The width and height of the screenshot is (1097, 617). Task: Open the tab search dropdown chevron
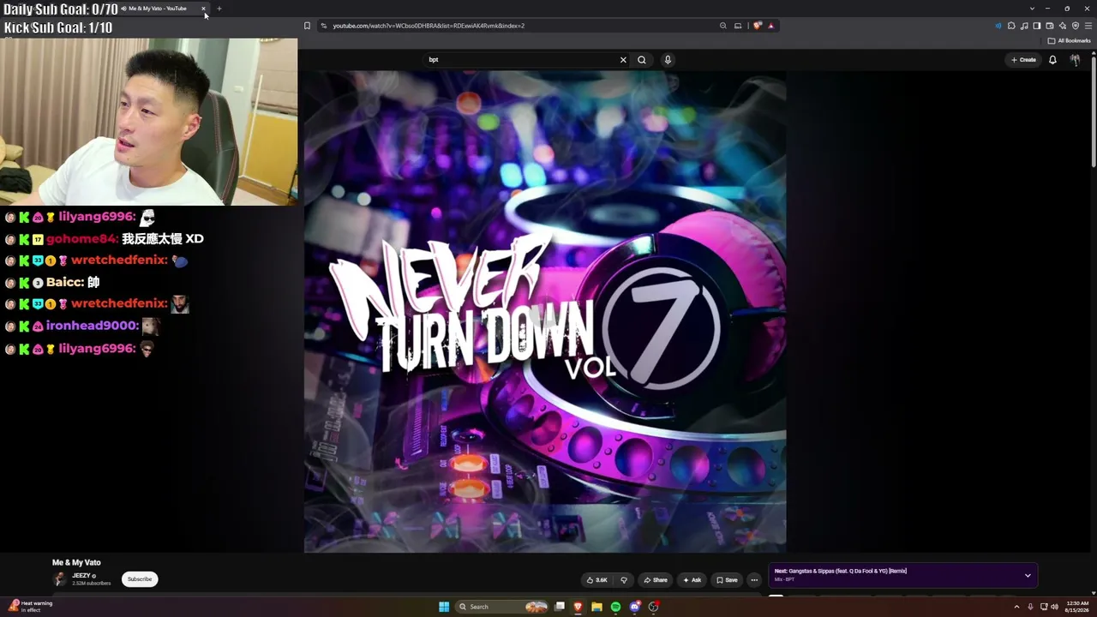1032,9
